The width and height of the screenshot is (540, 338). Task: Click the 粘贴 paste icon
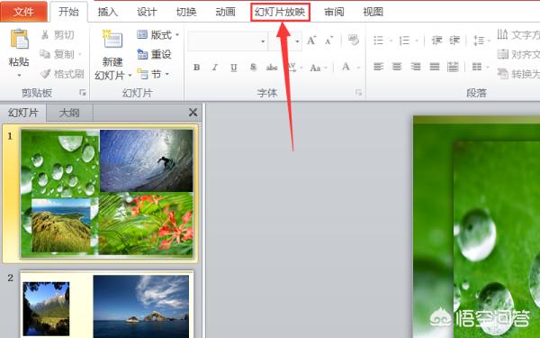point(19,39)
